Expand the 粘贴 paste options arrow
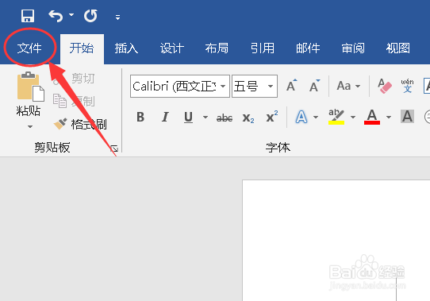Image resolution: width=430 pixels, height=301 pixels. pyautogui.click(x=30, y=126)
